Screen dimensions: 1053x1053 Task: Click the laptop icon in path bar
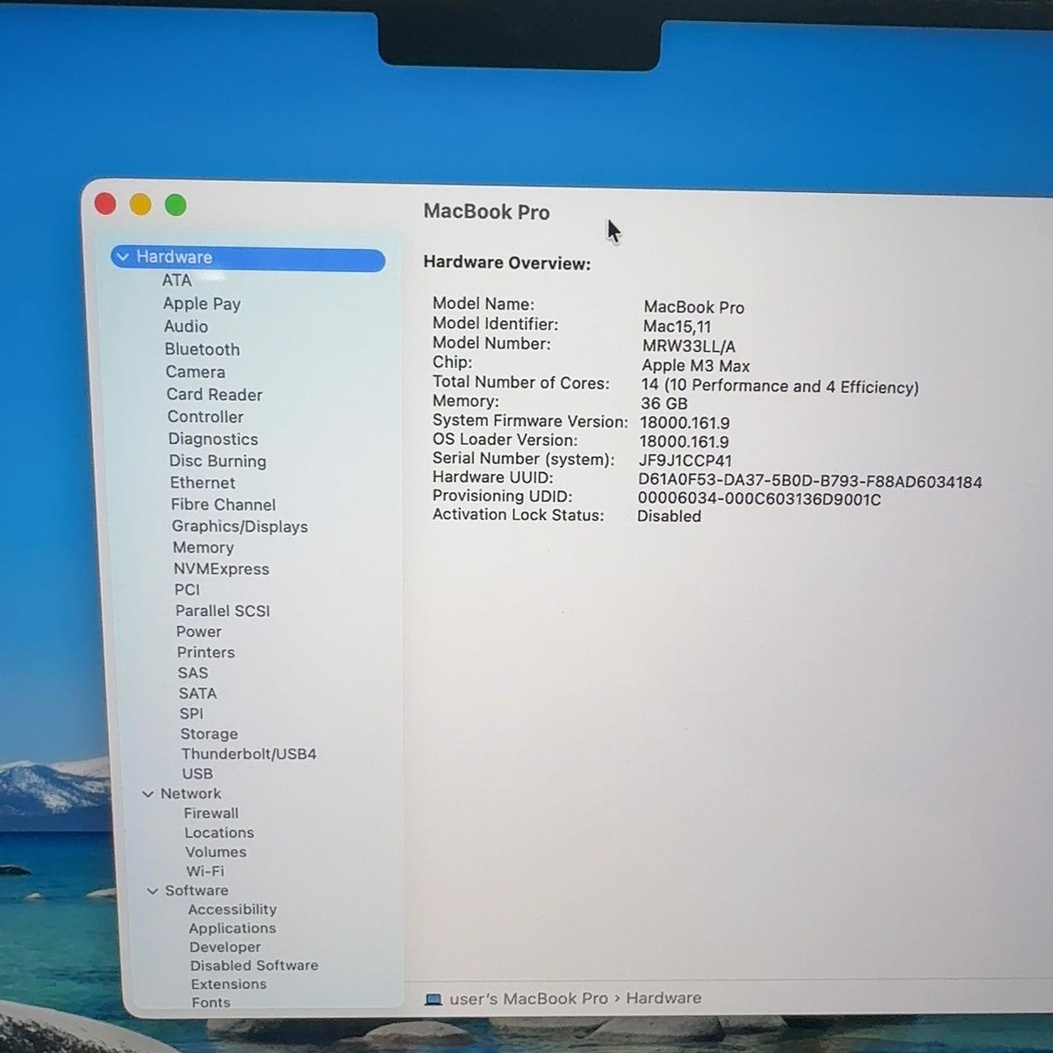[x=433, y=999]
